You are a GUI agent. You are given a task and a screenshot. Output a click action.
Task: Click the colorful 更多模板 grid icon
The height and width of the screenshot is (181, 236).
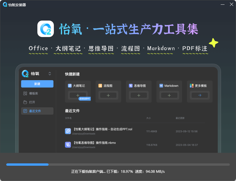(x=191, y=86)
